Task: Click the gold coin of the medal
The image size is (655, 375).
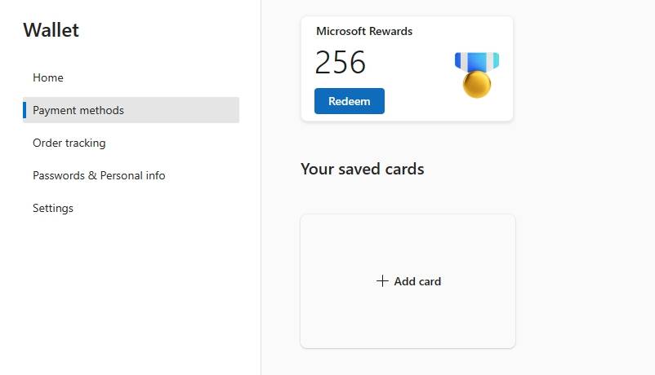Action: [477, 84]
